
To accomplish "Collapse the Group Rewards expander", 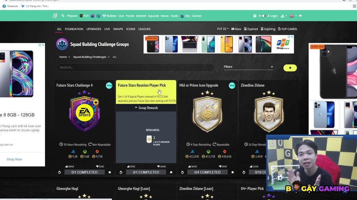I will click(x=146, y=108).
